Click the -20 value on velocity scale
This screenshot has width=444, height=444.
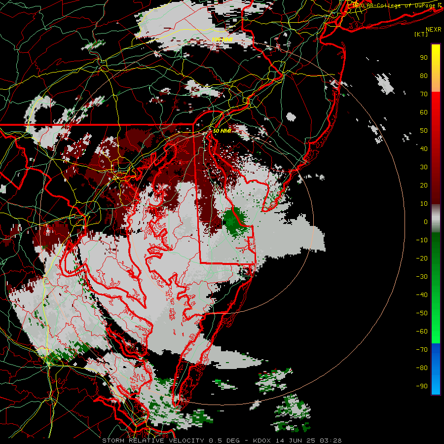422,258
